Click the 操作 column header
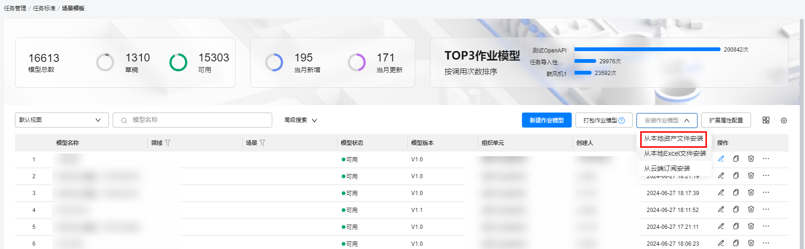The height and width of the screenshot is (249, 805). (723, 143)
